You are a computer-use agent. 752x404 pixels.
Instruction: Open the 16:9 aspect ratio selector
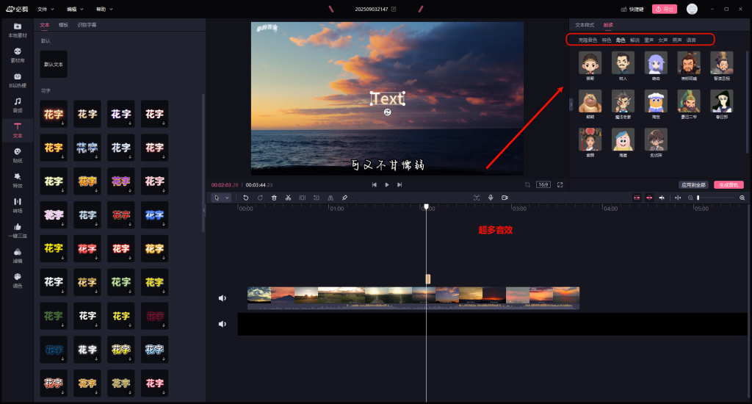tap(543, 184)
